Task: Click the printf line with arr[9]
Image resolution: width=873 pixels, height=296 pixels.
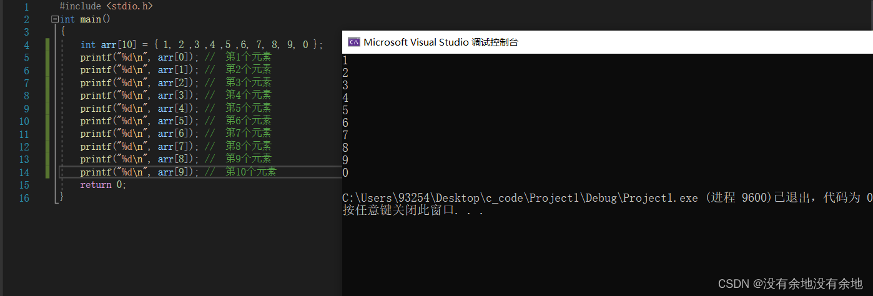Action: click(x=179, y=172)
